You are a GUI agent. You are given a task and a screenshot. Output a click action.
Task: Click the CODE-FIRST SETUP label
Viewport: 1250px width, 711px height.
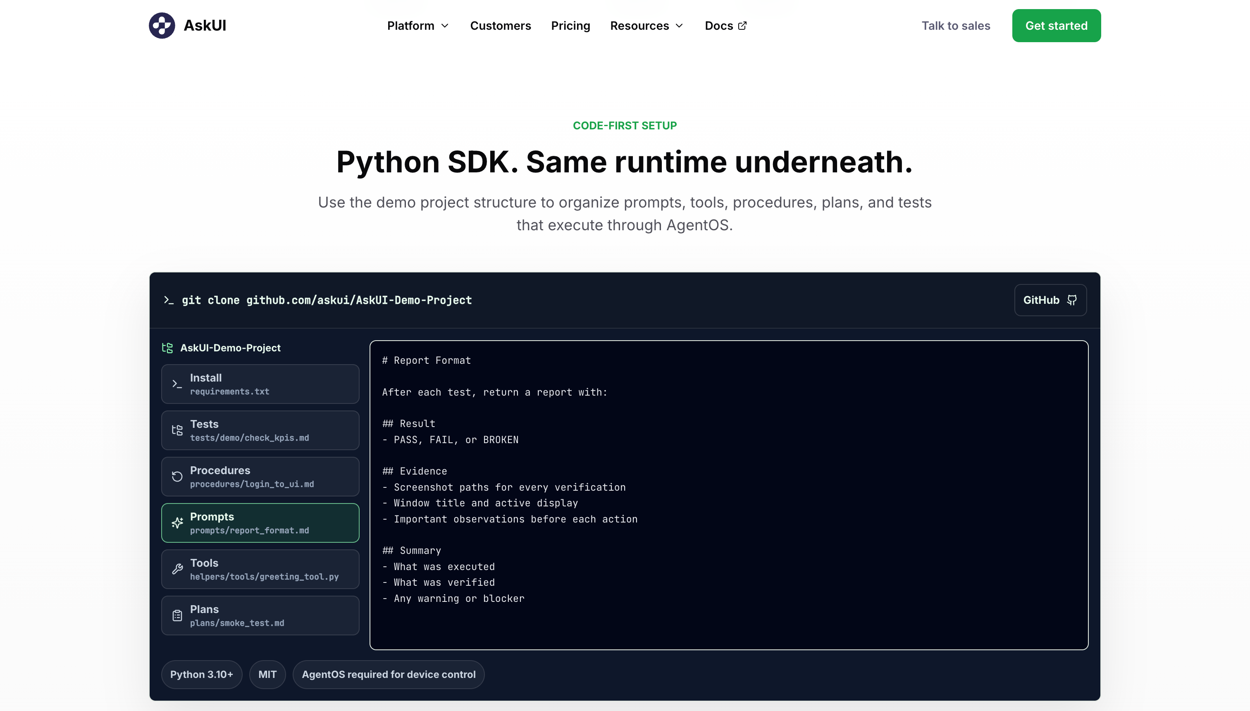coord(625,126)
